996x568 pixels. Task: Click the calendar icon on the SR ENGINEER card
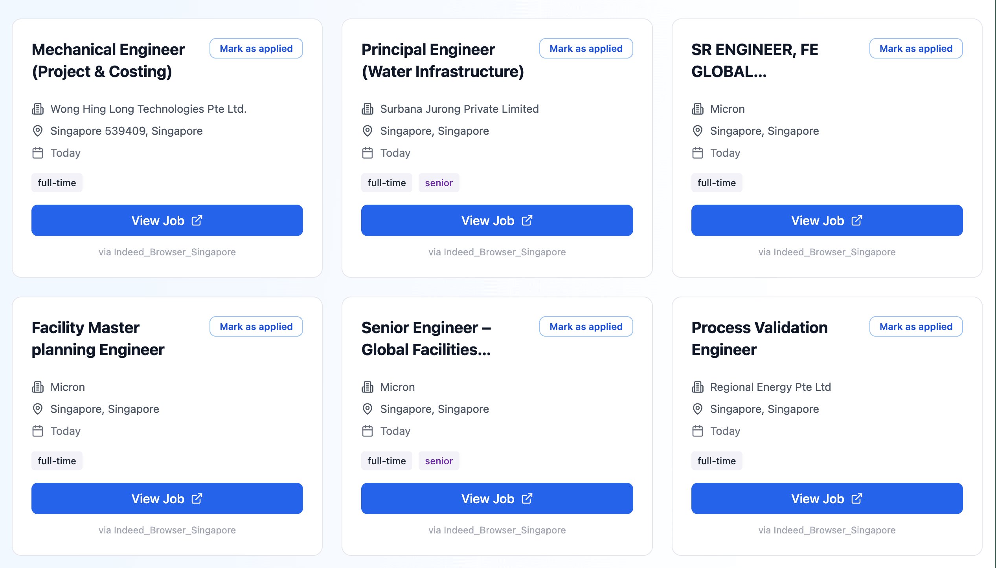coord(698,153)
